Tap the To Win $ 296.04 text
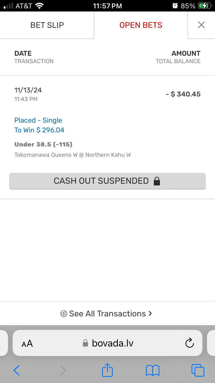The image size is (215, 383). click(39, 130)
